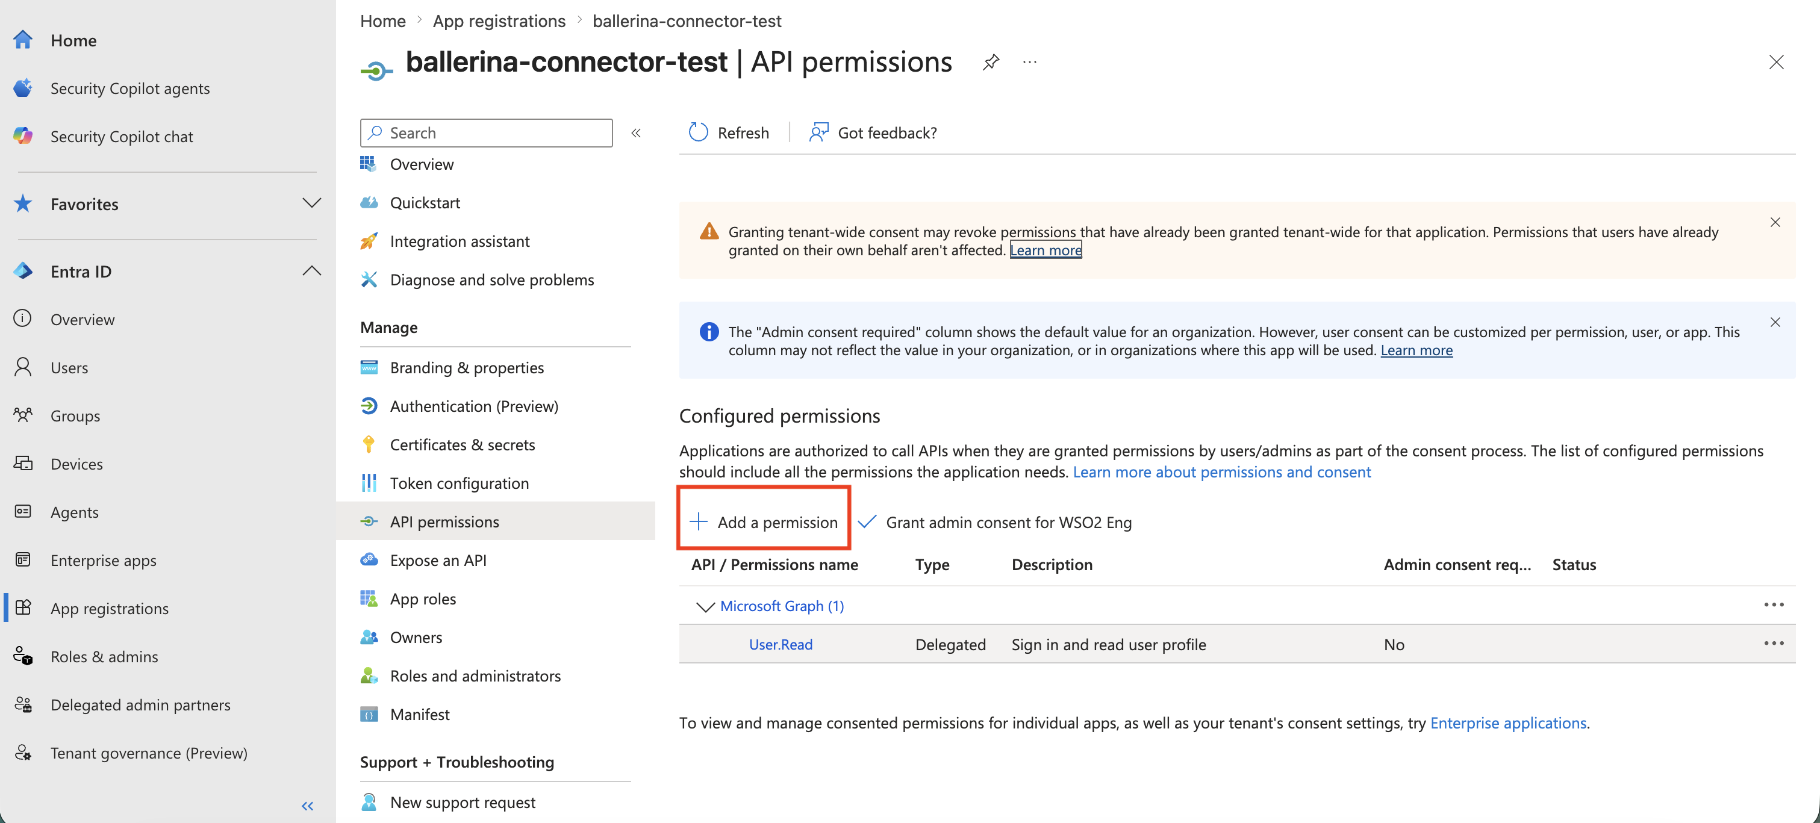
Task: Open Tenant governance (Preview) icon
Action: click(23, 753)
